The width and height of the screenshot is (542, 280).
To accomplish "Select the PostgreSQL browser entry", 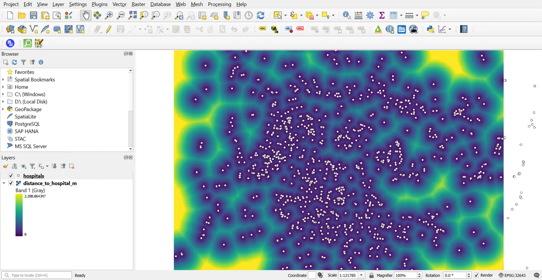I will 27,124.
